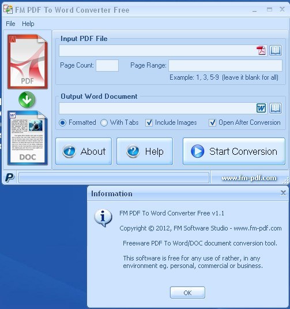
Task: Click the 'FM PDF To Word Converter Free v1.1' text
Action: (172, 213)
